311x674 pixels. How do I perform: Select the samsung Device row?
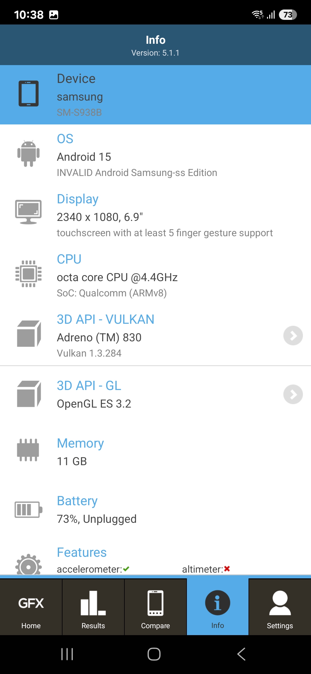[155, 95]
